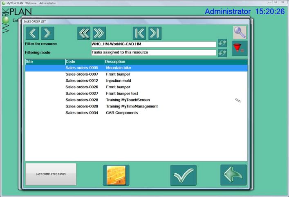Image resolution: width=289 pixels, height=197 pixels.
Task: Open search with the magnifying glass icon
Action: click(240, 32)
